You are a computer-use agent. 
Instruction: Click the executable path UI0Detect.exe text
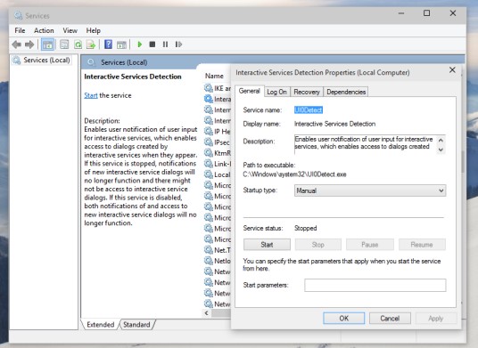tap(294, 174)
